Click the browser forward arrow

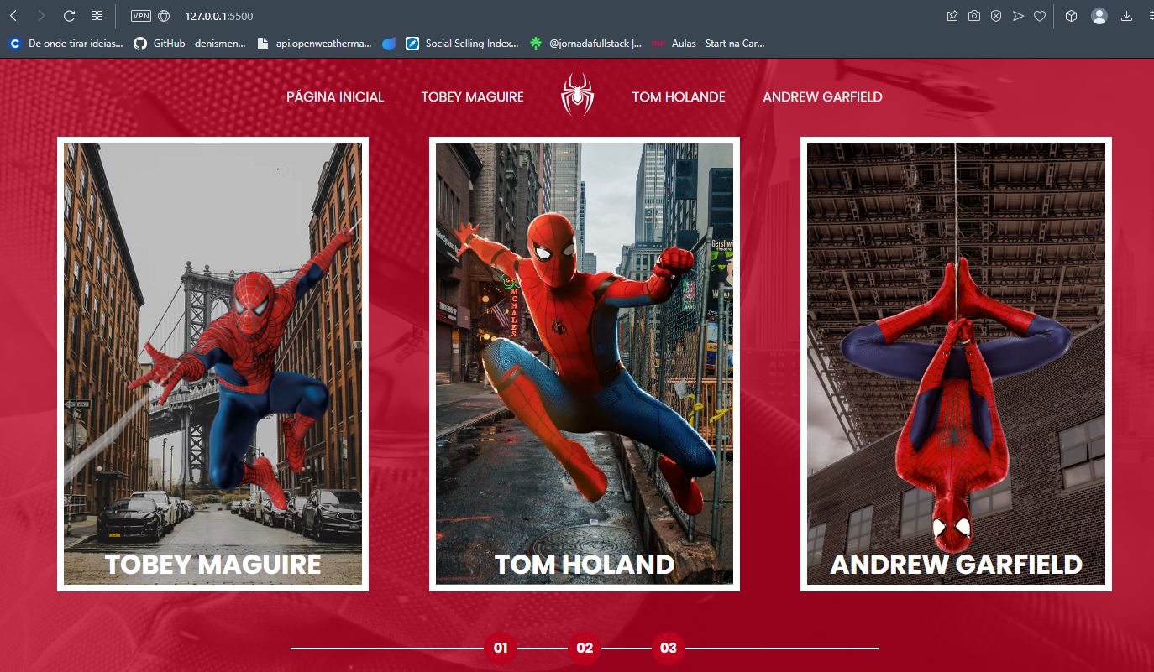41,16
